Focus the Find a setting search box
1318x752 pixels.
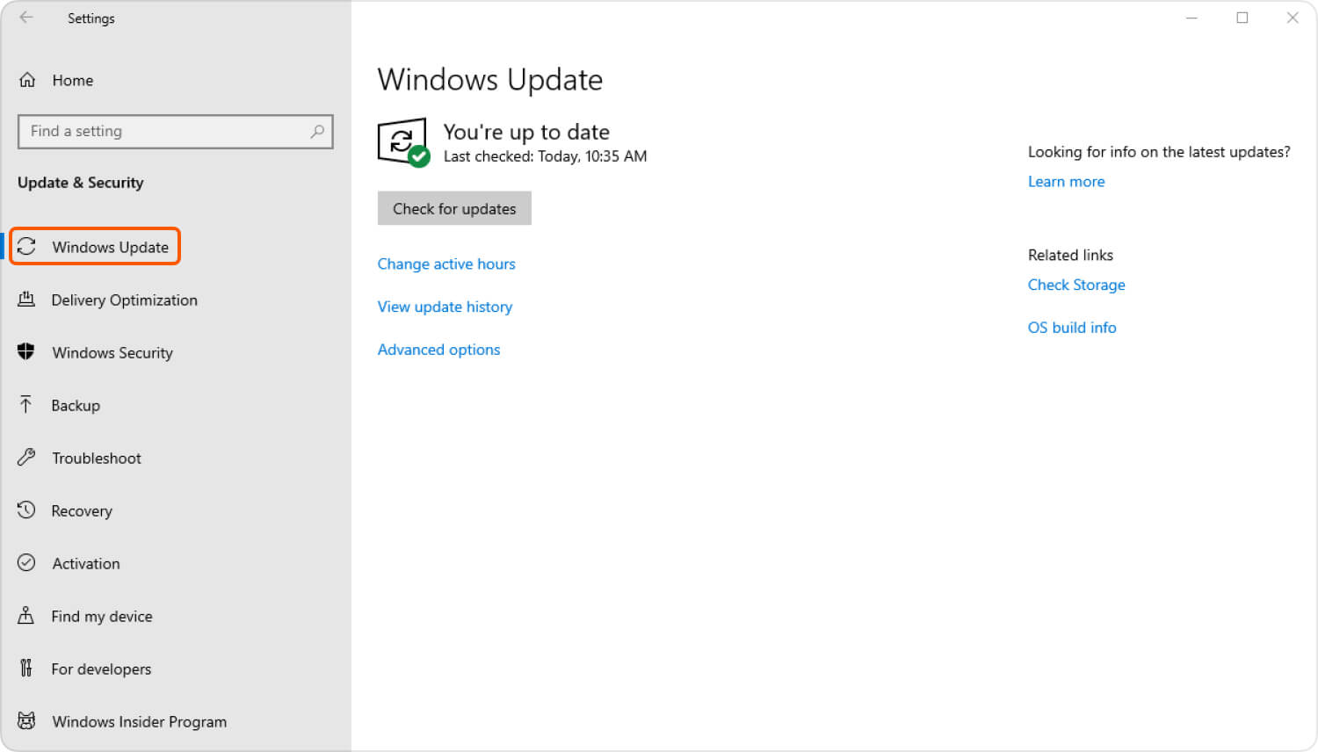point(175,131)
